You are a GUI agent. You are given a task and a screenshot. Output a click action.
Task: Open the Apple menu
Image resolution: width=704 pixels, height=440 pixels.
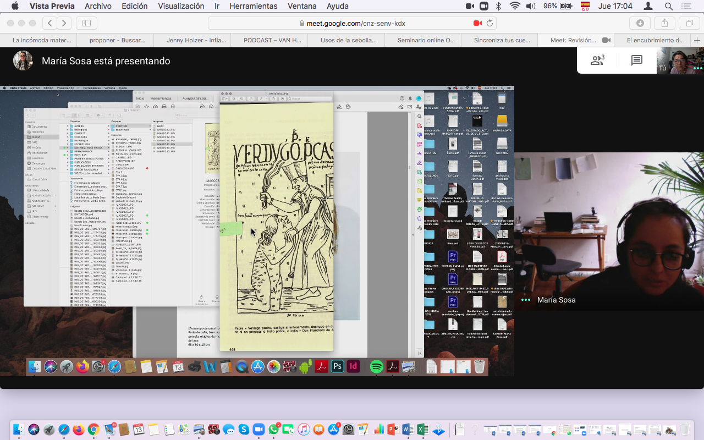point(15,6)
